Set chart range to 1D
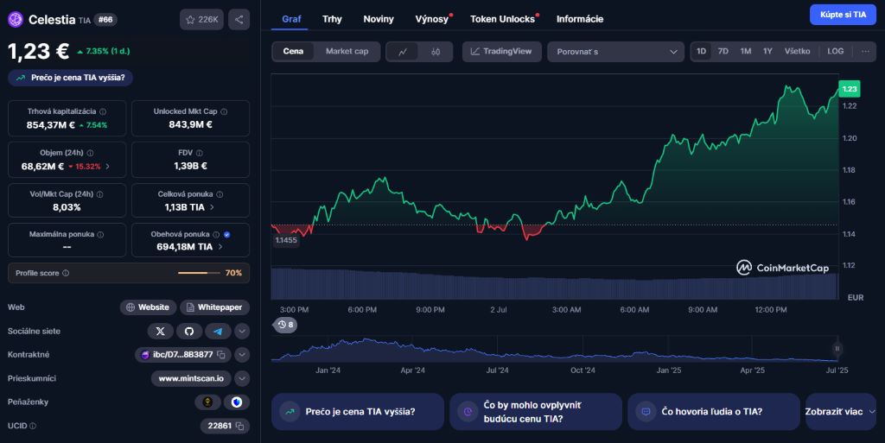The image size is (885, 443). pyautogui.click(x=701, y=51)
